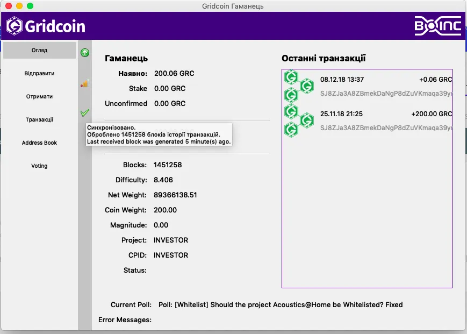Viewport: 467px width, 334px height.
Task: Click the green up-arrow staking status icon
Action: pyautogui.click(x=85, y=53)
